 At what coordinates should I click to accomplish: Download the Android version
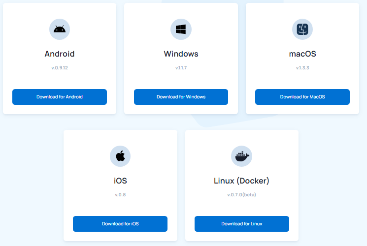(x=60, y=97)
